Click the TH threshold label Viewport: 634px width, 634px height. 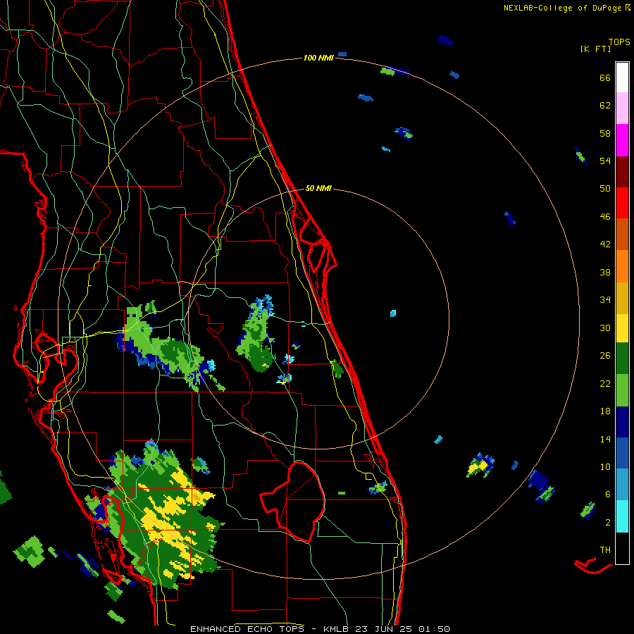click(605, 549)
